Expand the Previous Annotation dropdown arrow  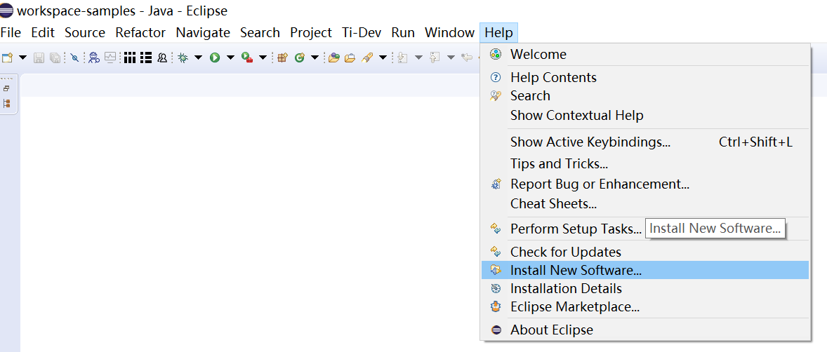(x=451, y=57)
